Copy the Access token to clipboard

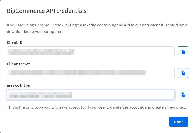tap(183, 95)
